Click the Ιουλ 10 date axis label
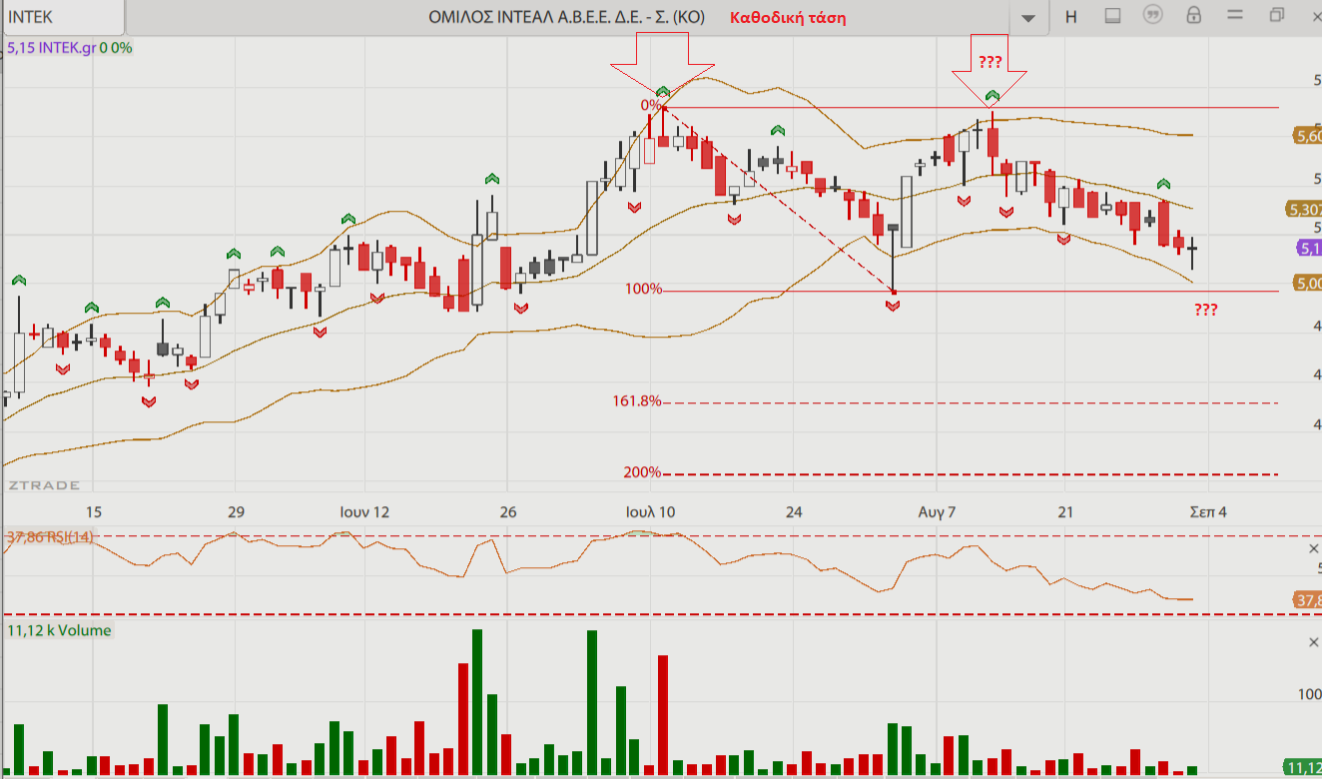The image size is (1322, 779). click(650, 511)
